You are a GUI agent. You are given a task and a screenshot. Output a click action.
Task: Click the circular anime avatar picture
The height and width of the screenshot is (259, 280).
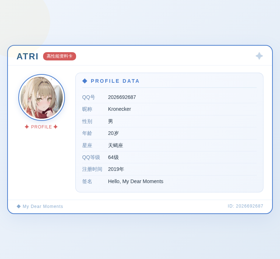(x=42, y=97)
